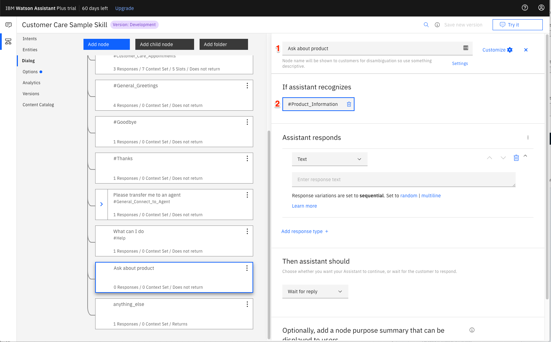The width and height of the screenshot is (551, 342).
Task: Select the #Thanks dialog node
Action: 174,168
